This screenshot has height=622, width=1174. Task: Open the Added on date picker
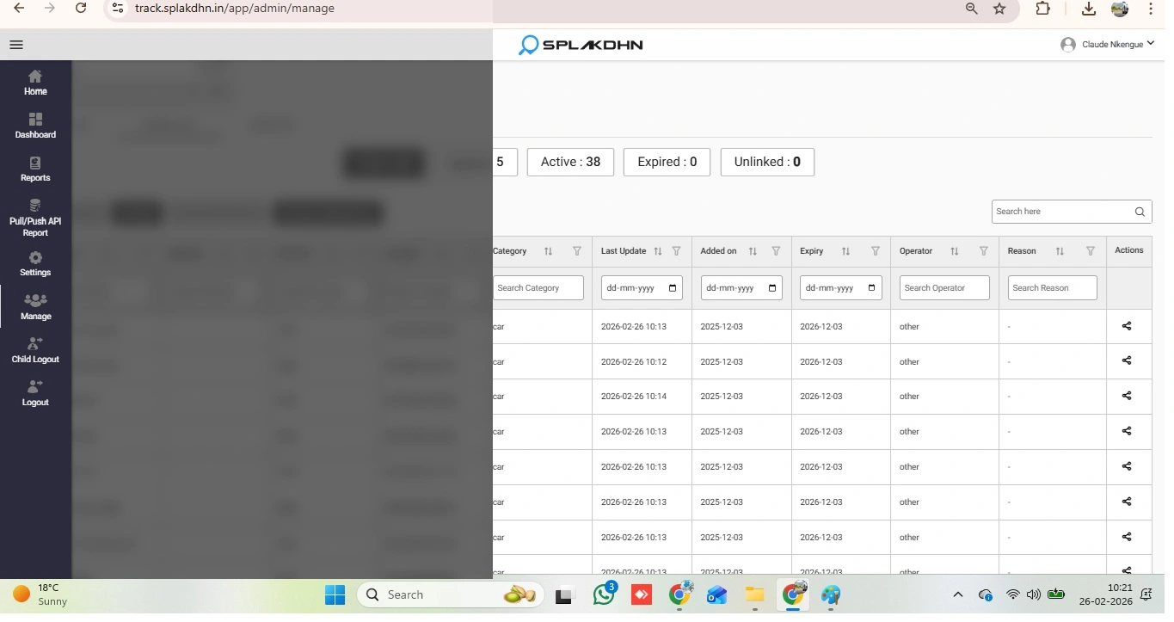pos(772,288)
